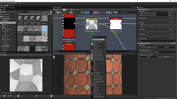
Task: Select the Blurs filter category
Action: click(5, 33)
